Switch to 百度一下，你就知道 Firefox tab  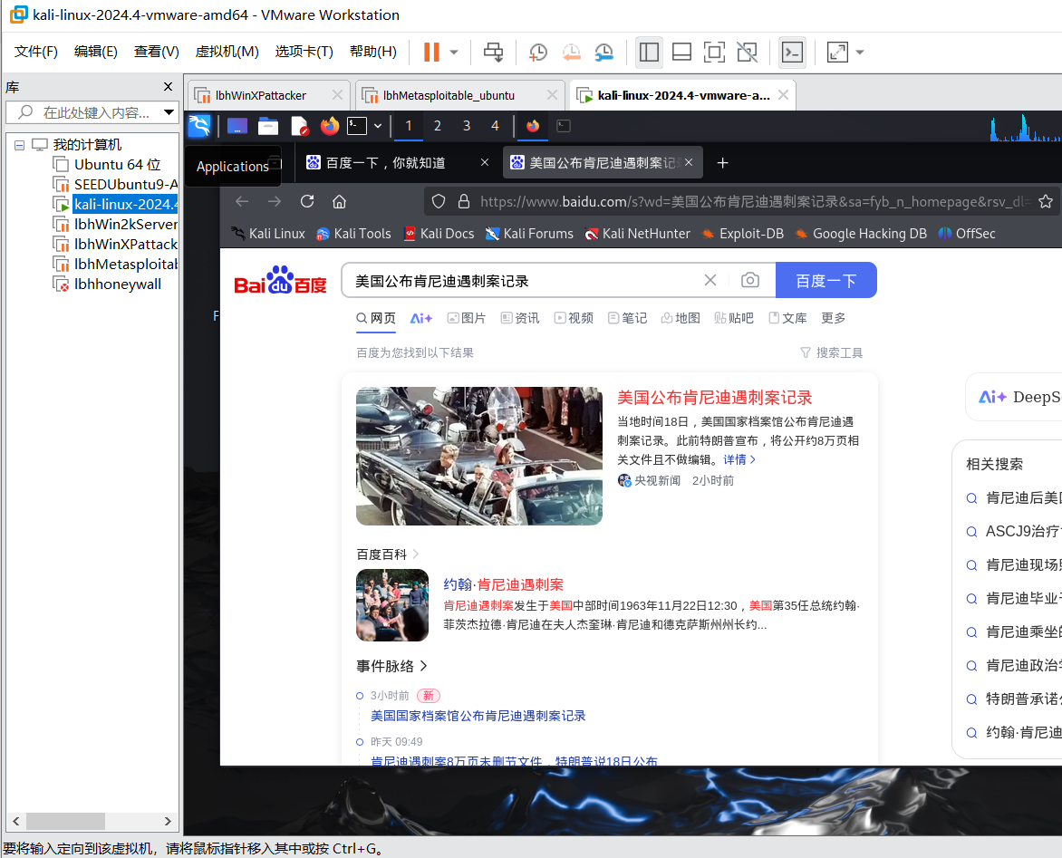(x=386, y=162)
